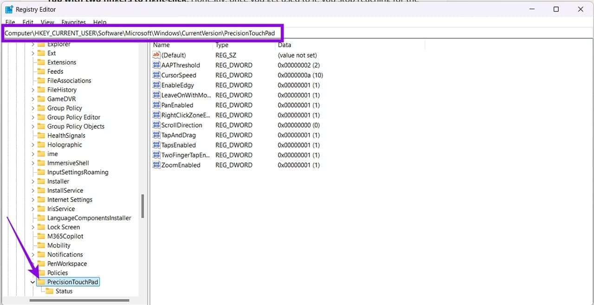Click the ZoomEnabled DWORD icon
This screenshot has height=305, width=594.
pos(156,165)
